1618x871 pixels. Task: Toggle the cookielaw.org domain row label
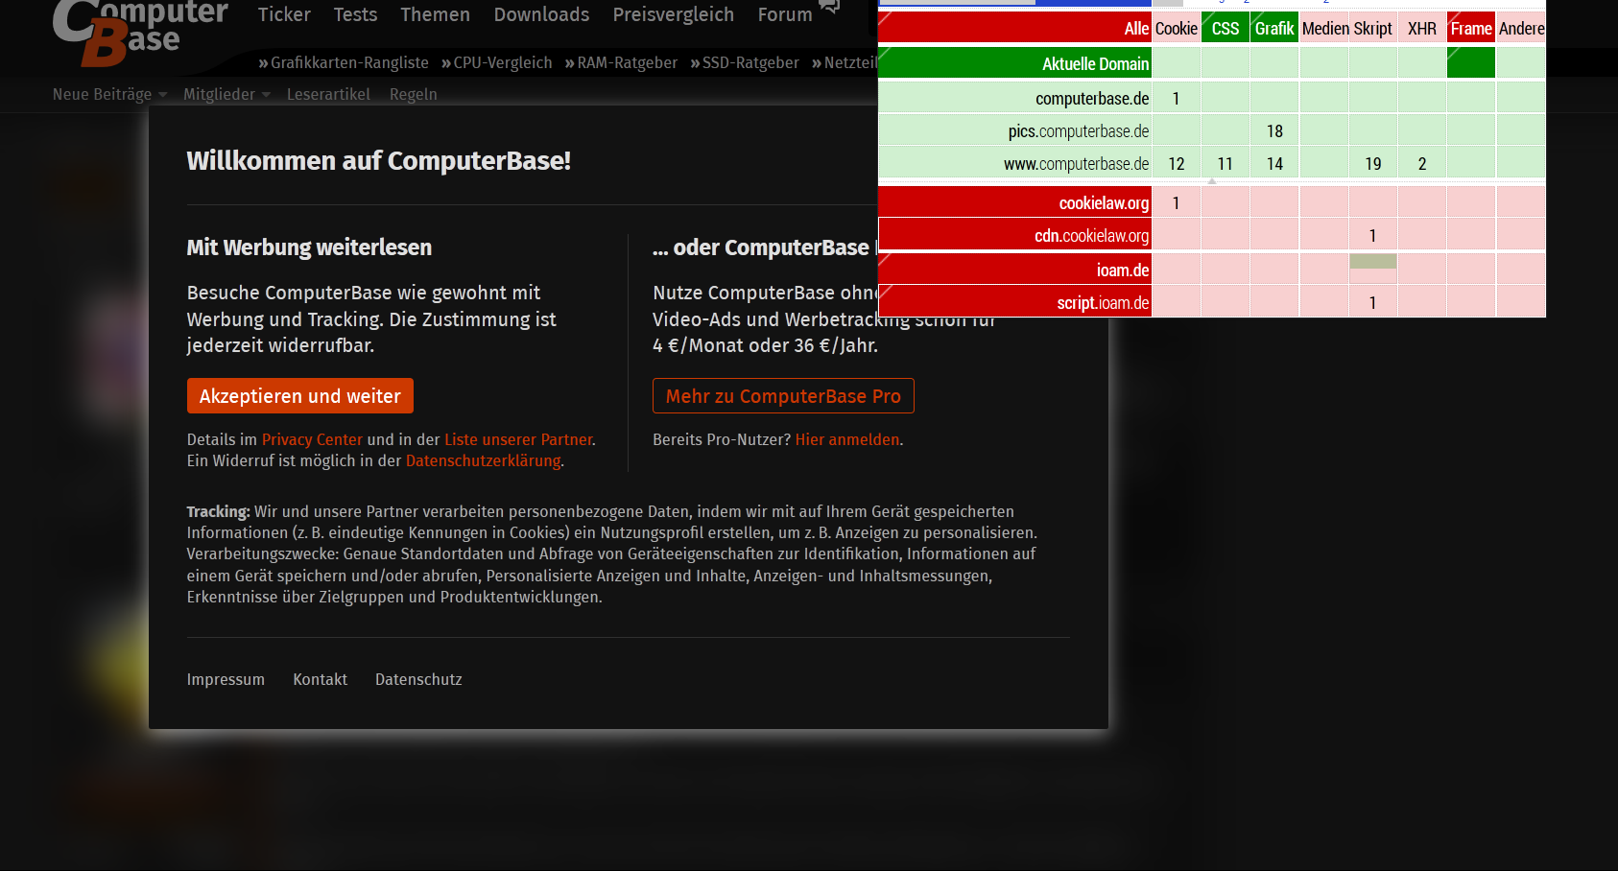(1014, 202)
